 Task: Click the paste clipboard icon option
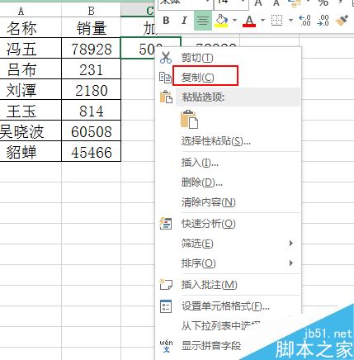coord(189,119)
